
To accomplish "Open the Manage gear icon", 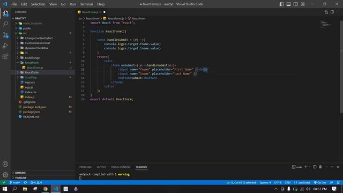I will pyautogui.click(x=5, y=175).
